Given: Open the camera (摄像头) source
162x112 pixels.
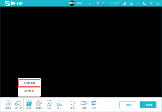Looking at the screenshot, I should [x=8, y=104].
